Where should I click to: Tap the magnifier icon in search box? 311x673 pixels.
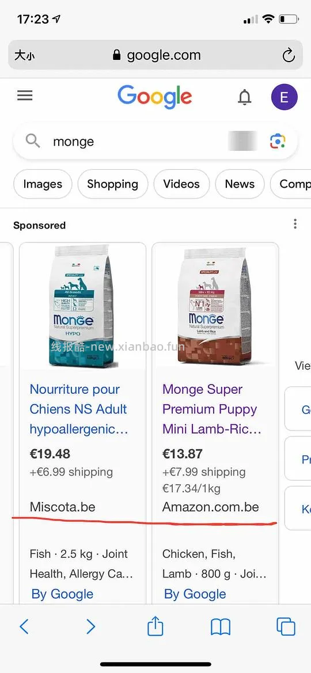(33, 141)
